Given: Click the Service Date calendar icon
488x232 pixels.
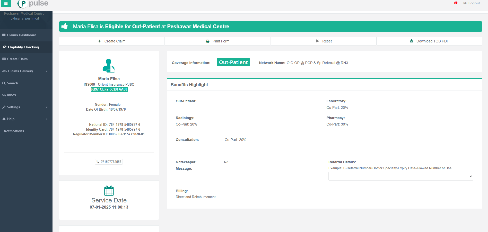Looking at the screenshot, I should 109,191.
